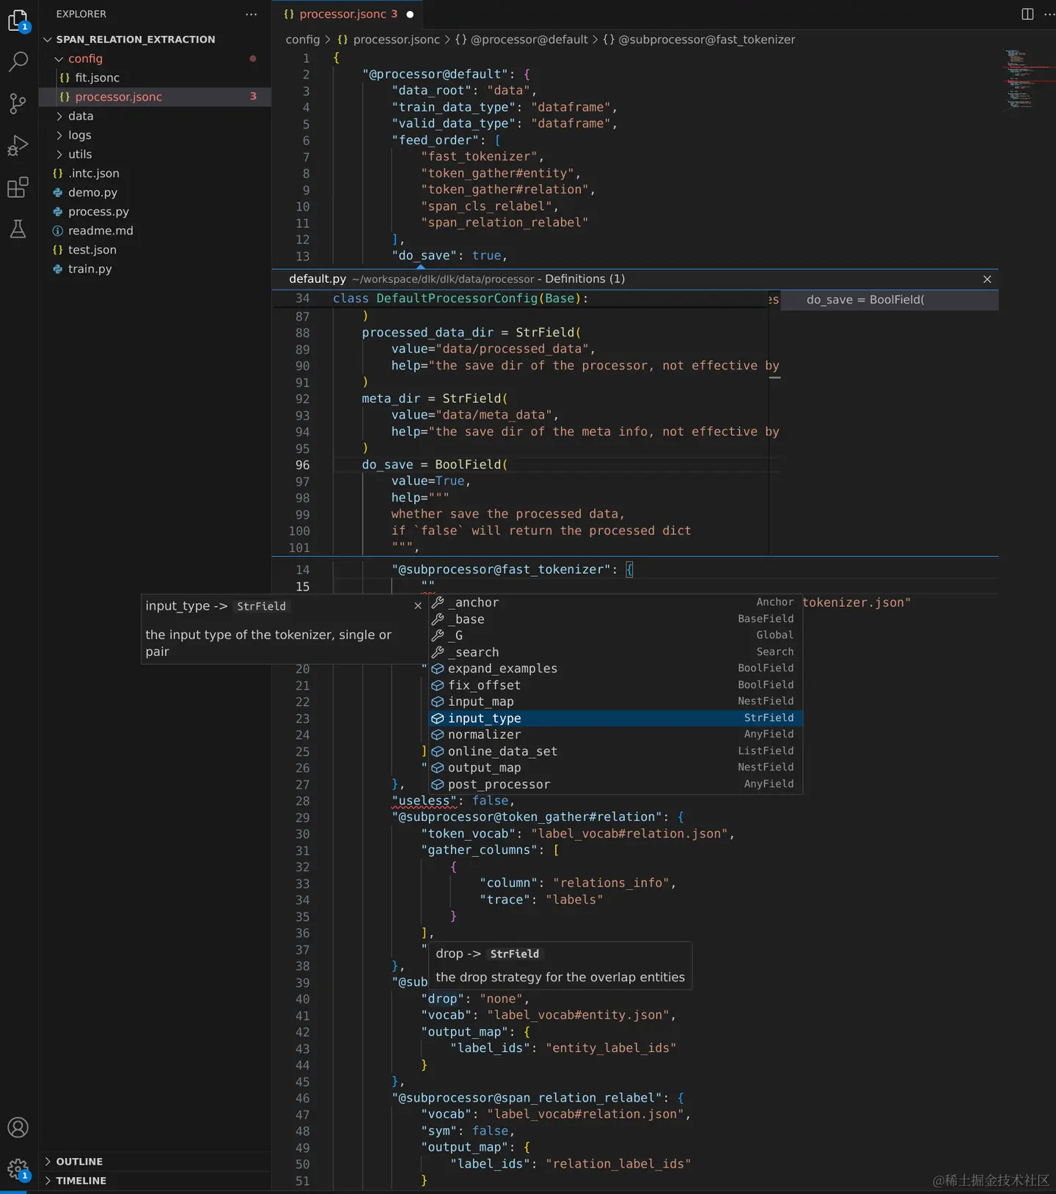Select the input_map suggestion

(615, 701)
